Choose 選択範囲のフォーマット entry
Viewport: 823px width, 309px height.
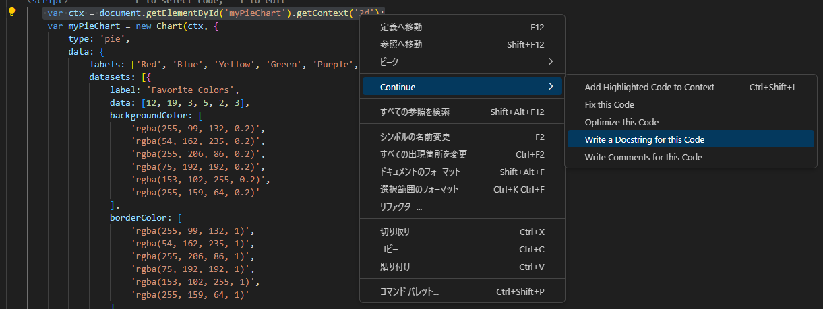coord(462,189)
